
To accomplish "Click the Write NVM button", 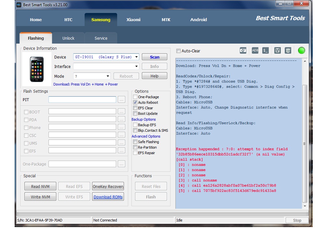I will (40, 197).
